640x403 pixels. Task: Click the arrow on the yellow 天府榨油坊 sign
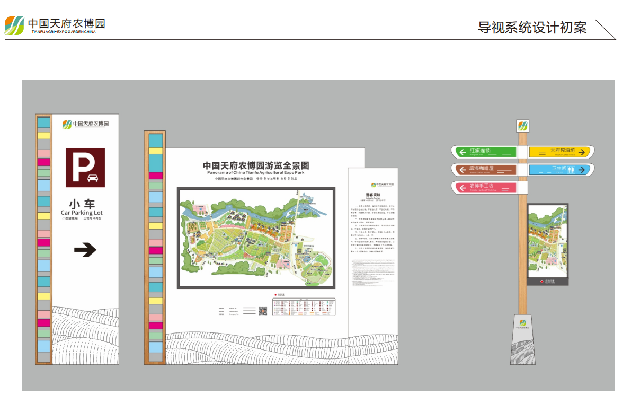pyautogui.click(x=581, y=153)
